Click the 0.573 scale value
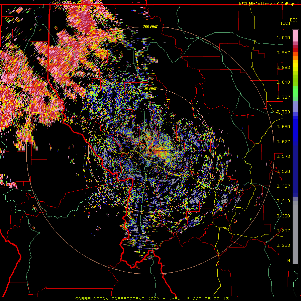This screenshot has height=301, width=301. click(283, 157)
